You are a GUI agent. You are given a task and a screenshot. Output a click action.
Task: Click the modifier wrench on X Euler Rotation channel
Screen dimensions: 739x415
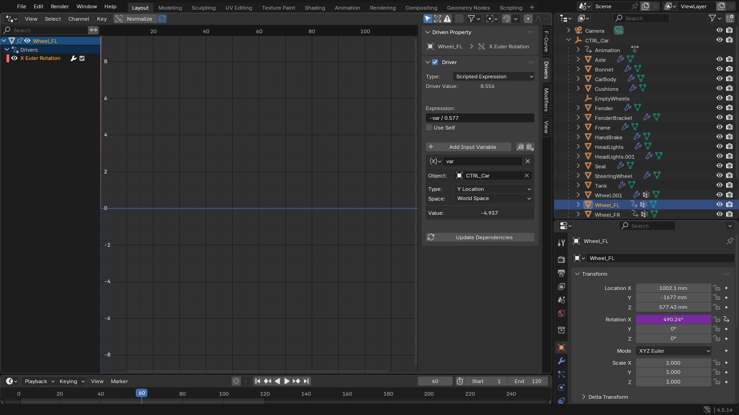(73, 59)
